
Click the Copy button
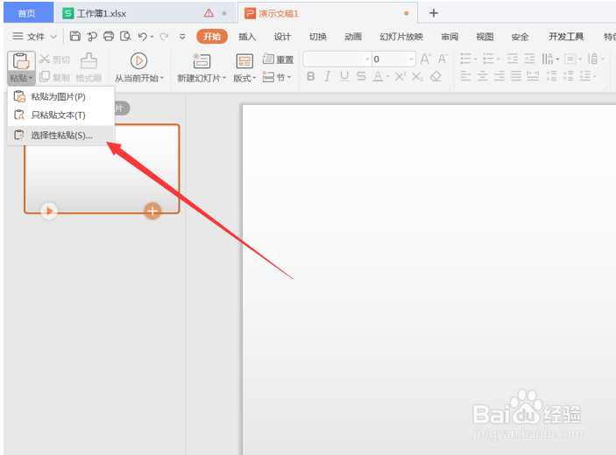(54, 77)
